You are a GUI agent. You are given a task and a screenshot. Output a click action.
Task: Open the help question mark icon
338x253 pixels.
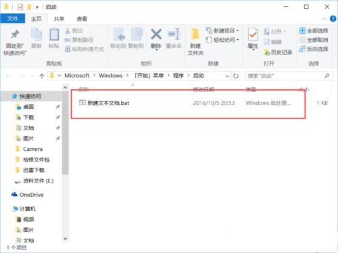coord(333,19)
